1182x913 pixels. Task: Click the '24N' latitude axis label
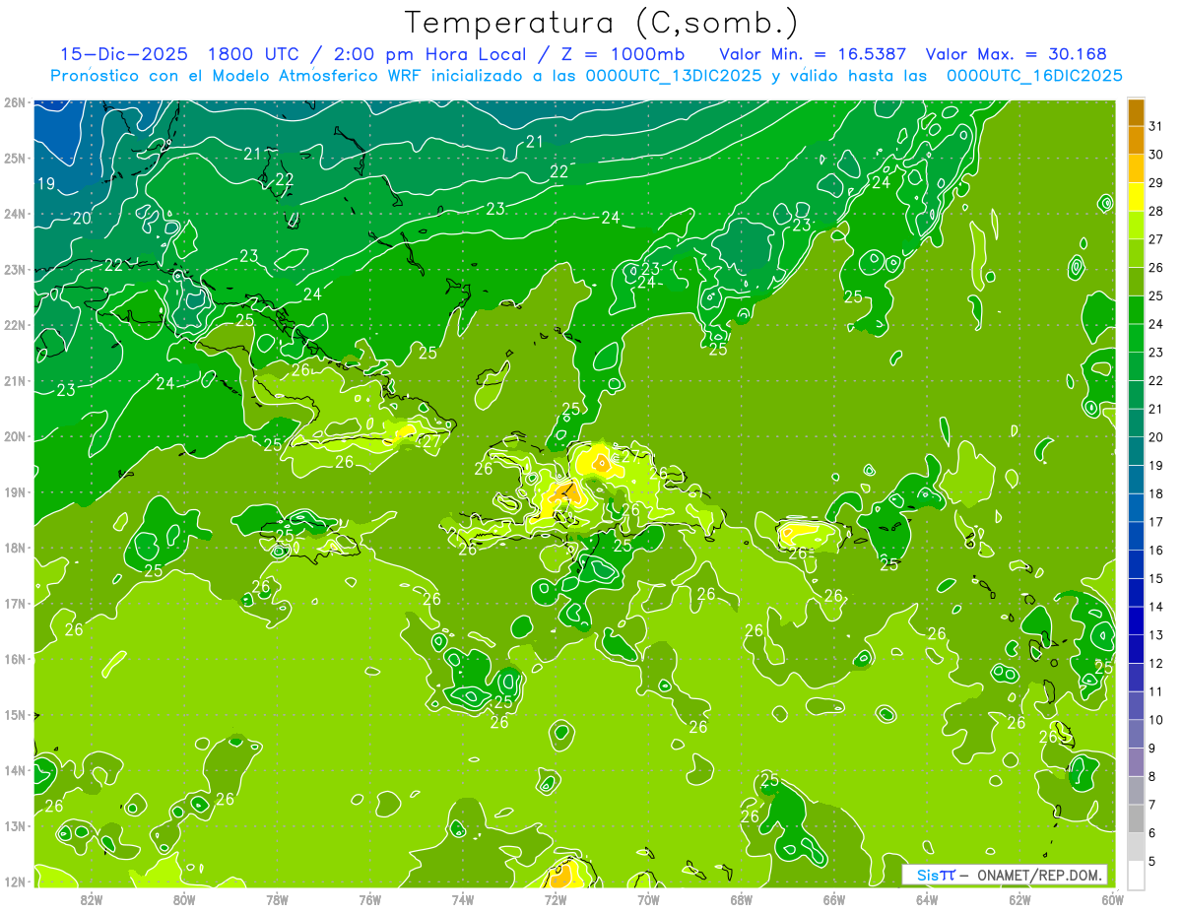click(x=14, y=214)
